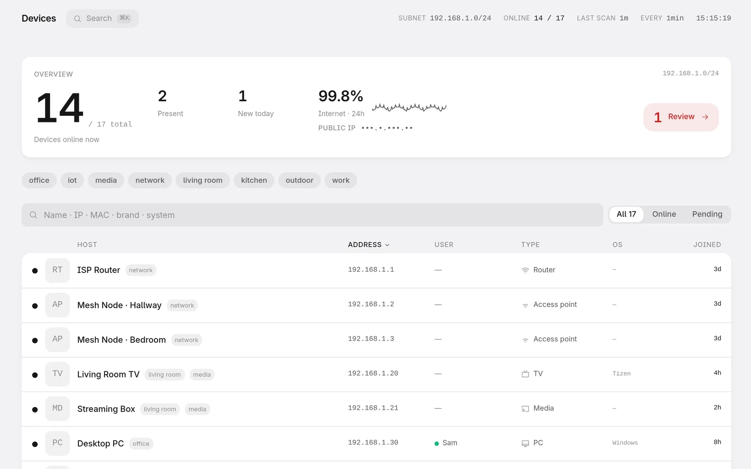Click the Router wifi type icon
The height and width of the screenshot is (469, 751).
pyautogui.click(x=525, y=270)
